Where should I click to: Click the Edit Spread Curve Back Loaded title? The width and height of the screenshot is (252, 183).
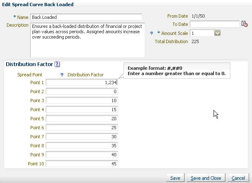38,5
